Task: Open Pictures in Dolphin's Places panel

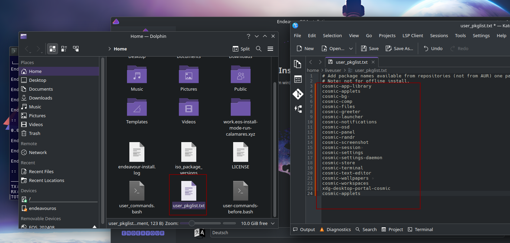Action: click(x=59, y=116)
